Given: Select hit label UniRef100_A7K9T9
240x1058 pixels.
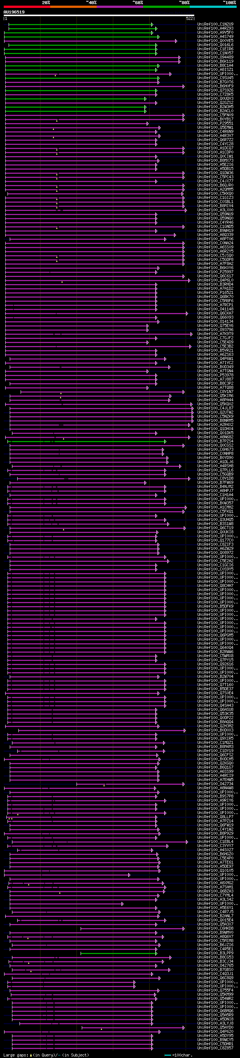Looking at the screenshot, I should click(x=215, y=334).
